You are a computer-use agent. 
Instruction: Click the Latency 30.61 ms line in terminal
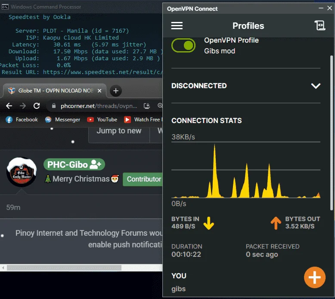(x=79, y=45)
